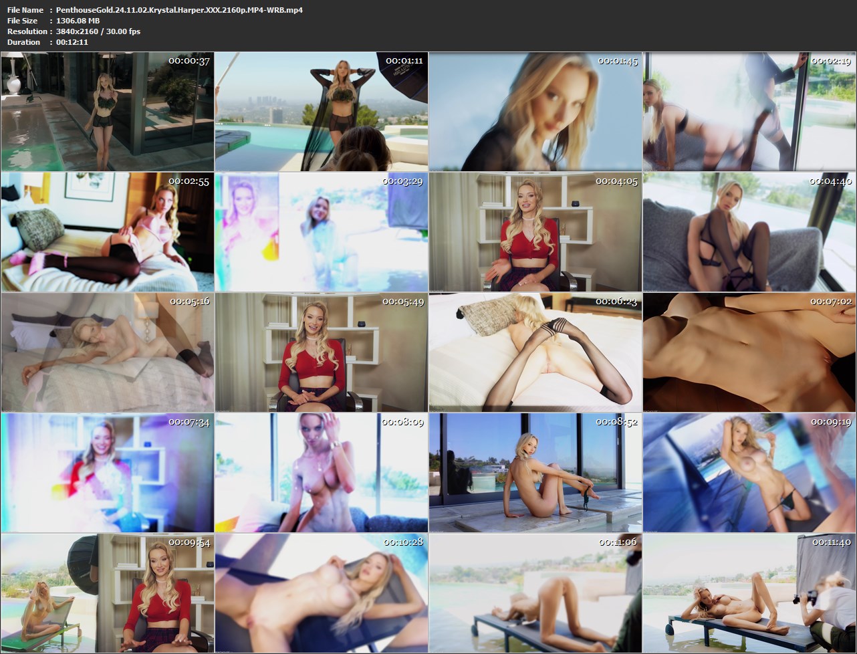857x654 pixels.
Task: Pick the thumbnail labeled 00:05:49
Action: [x=322, y=352]
